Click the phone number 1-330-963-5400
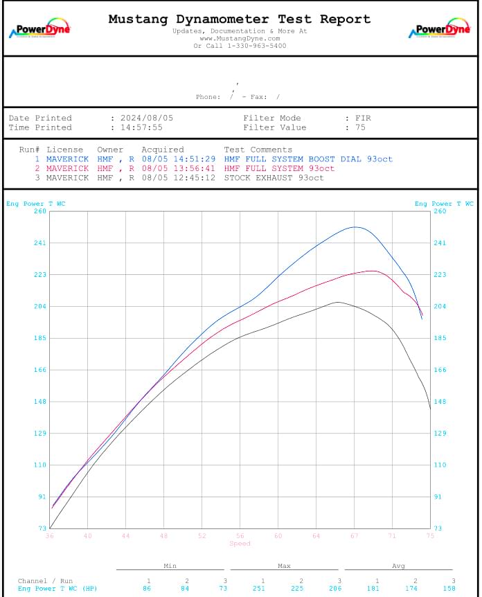Viewport: 482px width, 597px height. pos(257,46)
